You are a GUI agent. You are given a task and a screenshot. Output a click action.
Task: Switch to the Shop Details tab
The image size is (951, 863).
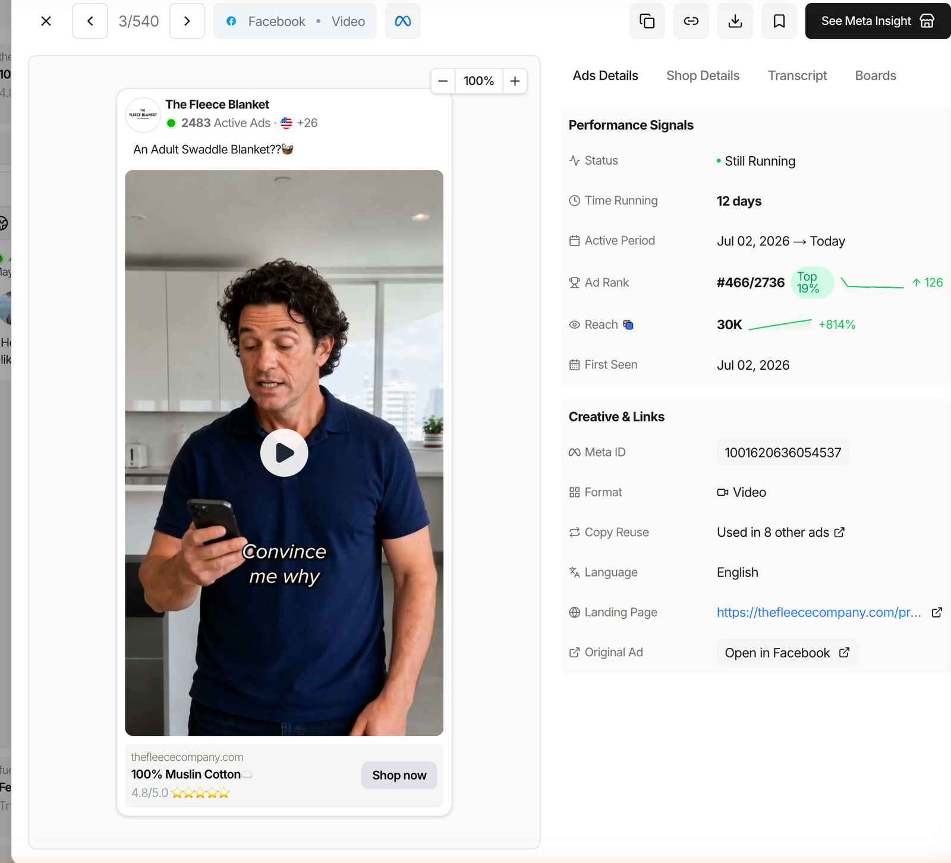(x=703, y=75)
